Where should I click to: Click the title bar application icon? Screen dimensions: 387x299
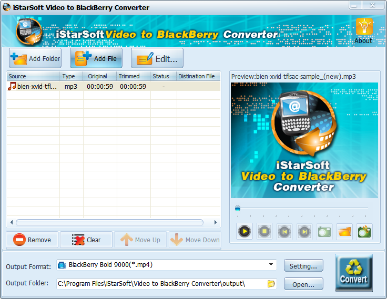(7, 7)
